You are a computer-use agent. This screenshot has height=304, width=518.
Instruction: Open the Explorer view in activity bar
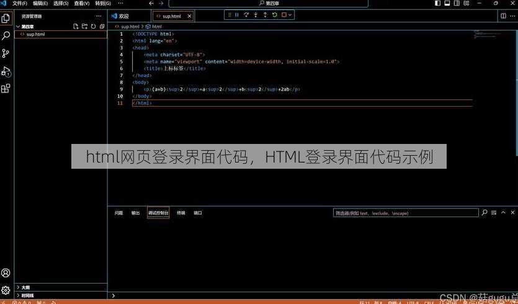tap(6, 18)
